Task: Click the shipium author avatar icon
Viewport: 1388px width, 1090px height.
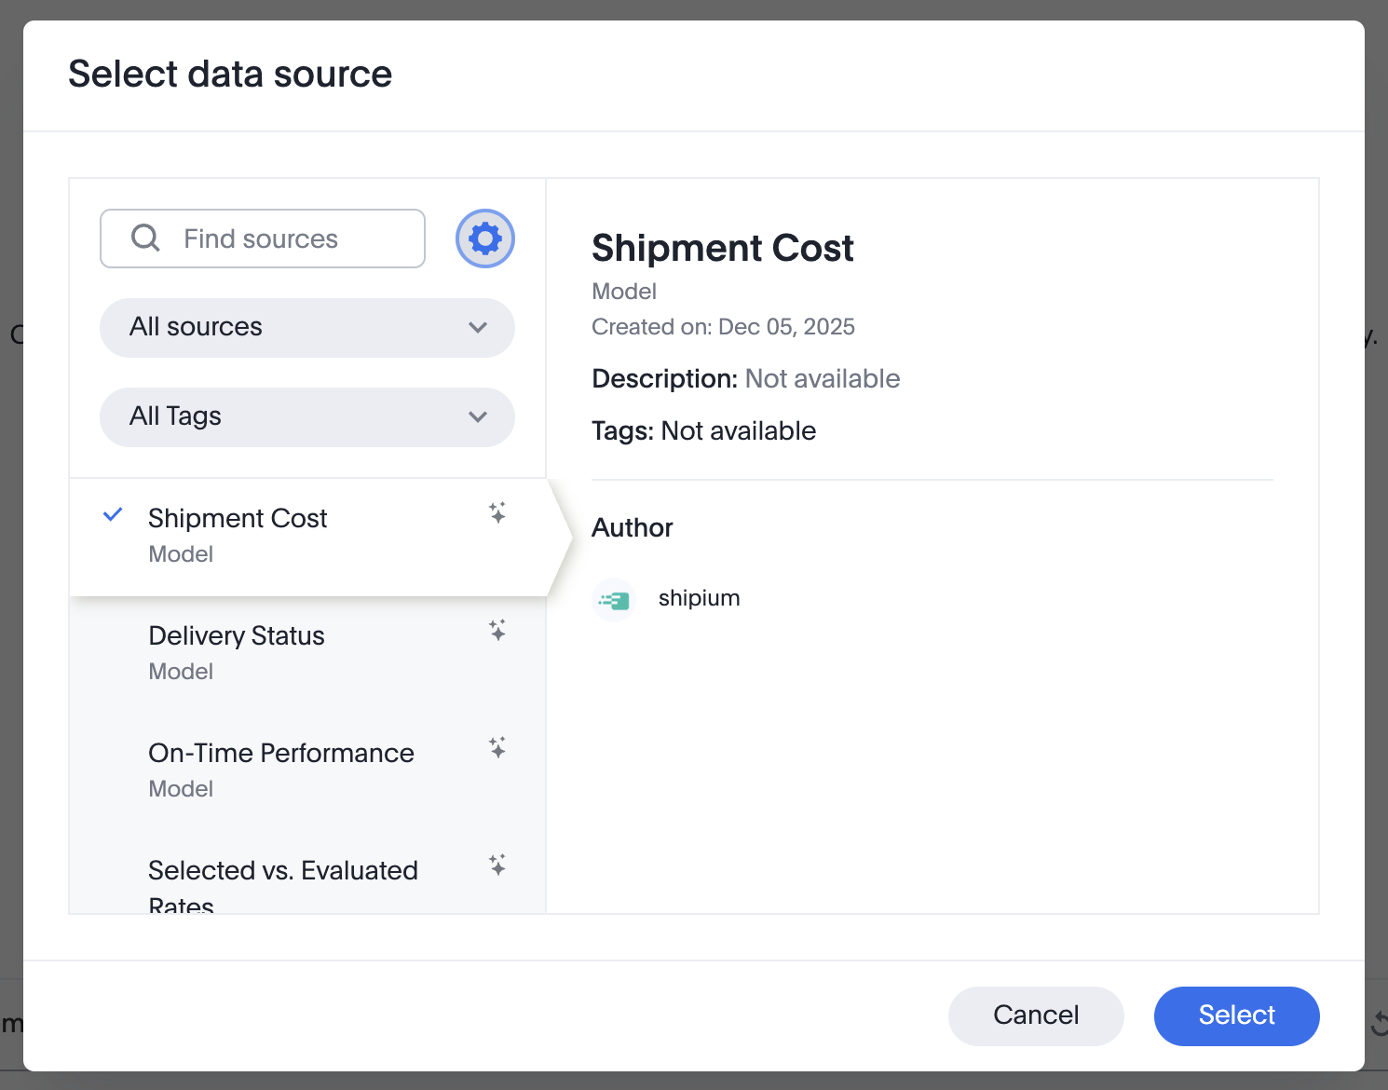Action: click(x=615, y=600)
